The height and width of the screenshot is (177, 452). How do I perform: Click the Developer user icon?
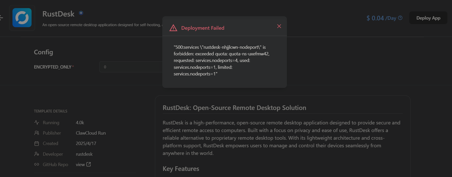pos(37,154)
